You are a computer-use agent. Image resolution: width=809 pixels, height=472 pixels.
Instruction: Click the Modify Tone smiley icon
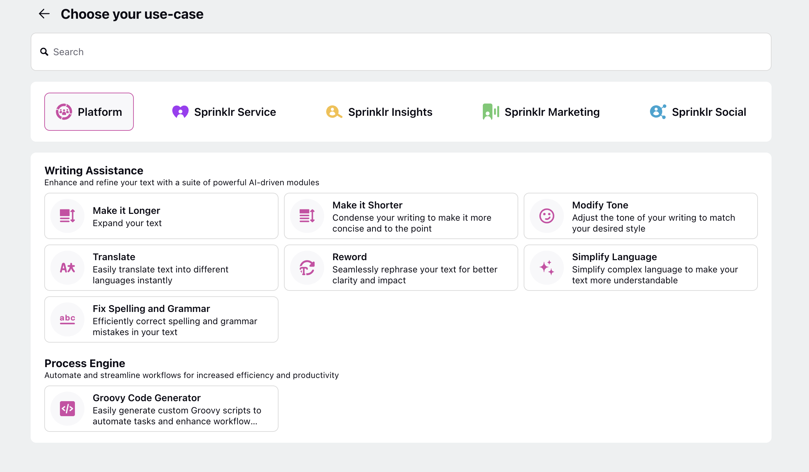(547, 216)
